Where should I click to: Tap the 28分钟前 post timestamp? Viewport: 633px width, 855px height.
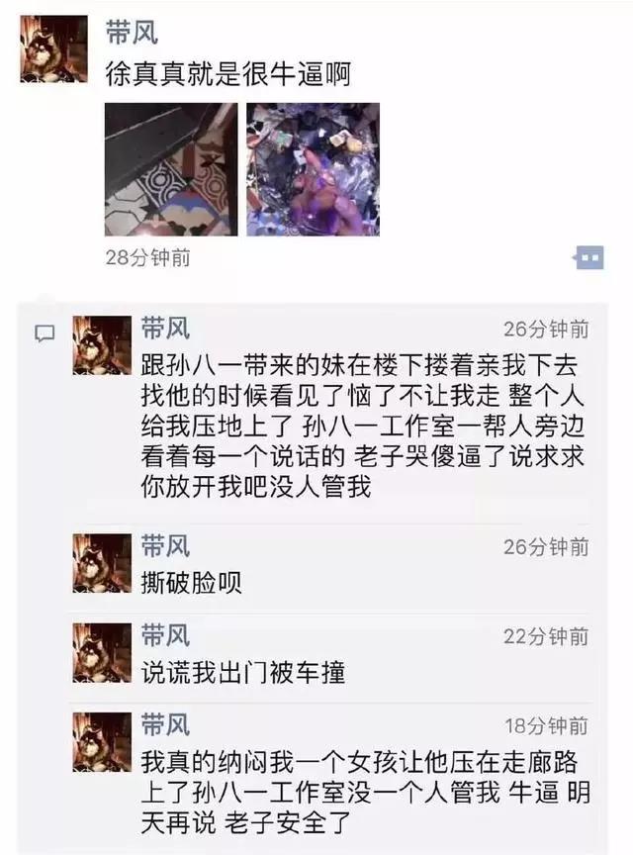tap(147, 257)
